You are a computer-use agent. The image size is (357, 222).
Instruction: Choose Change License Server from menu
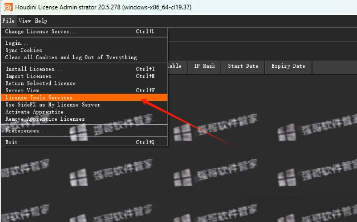pyautogui.click(x=84, y=32)
